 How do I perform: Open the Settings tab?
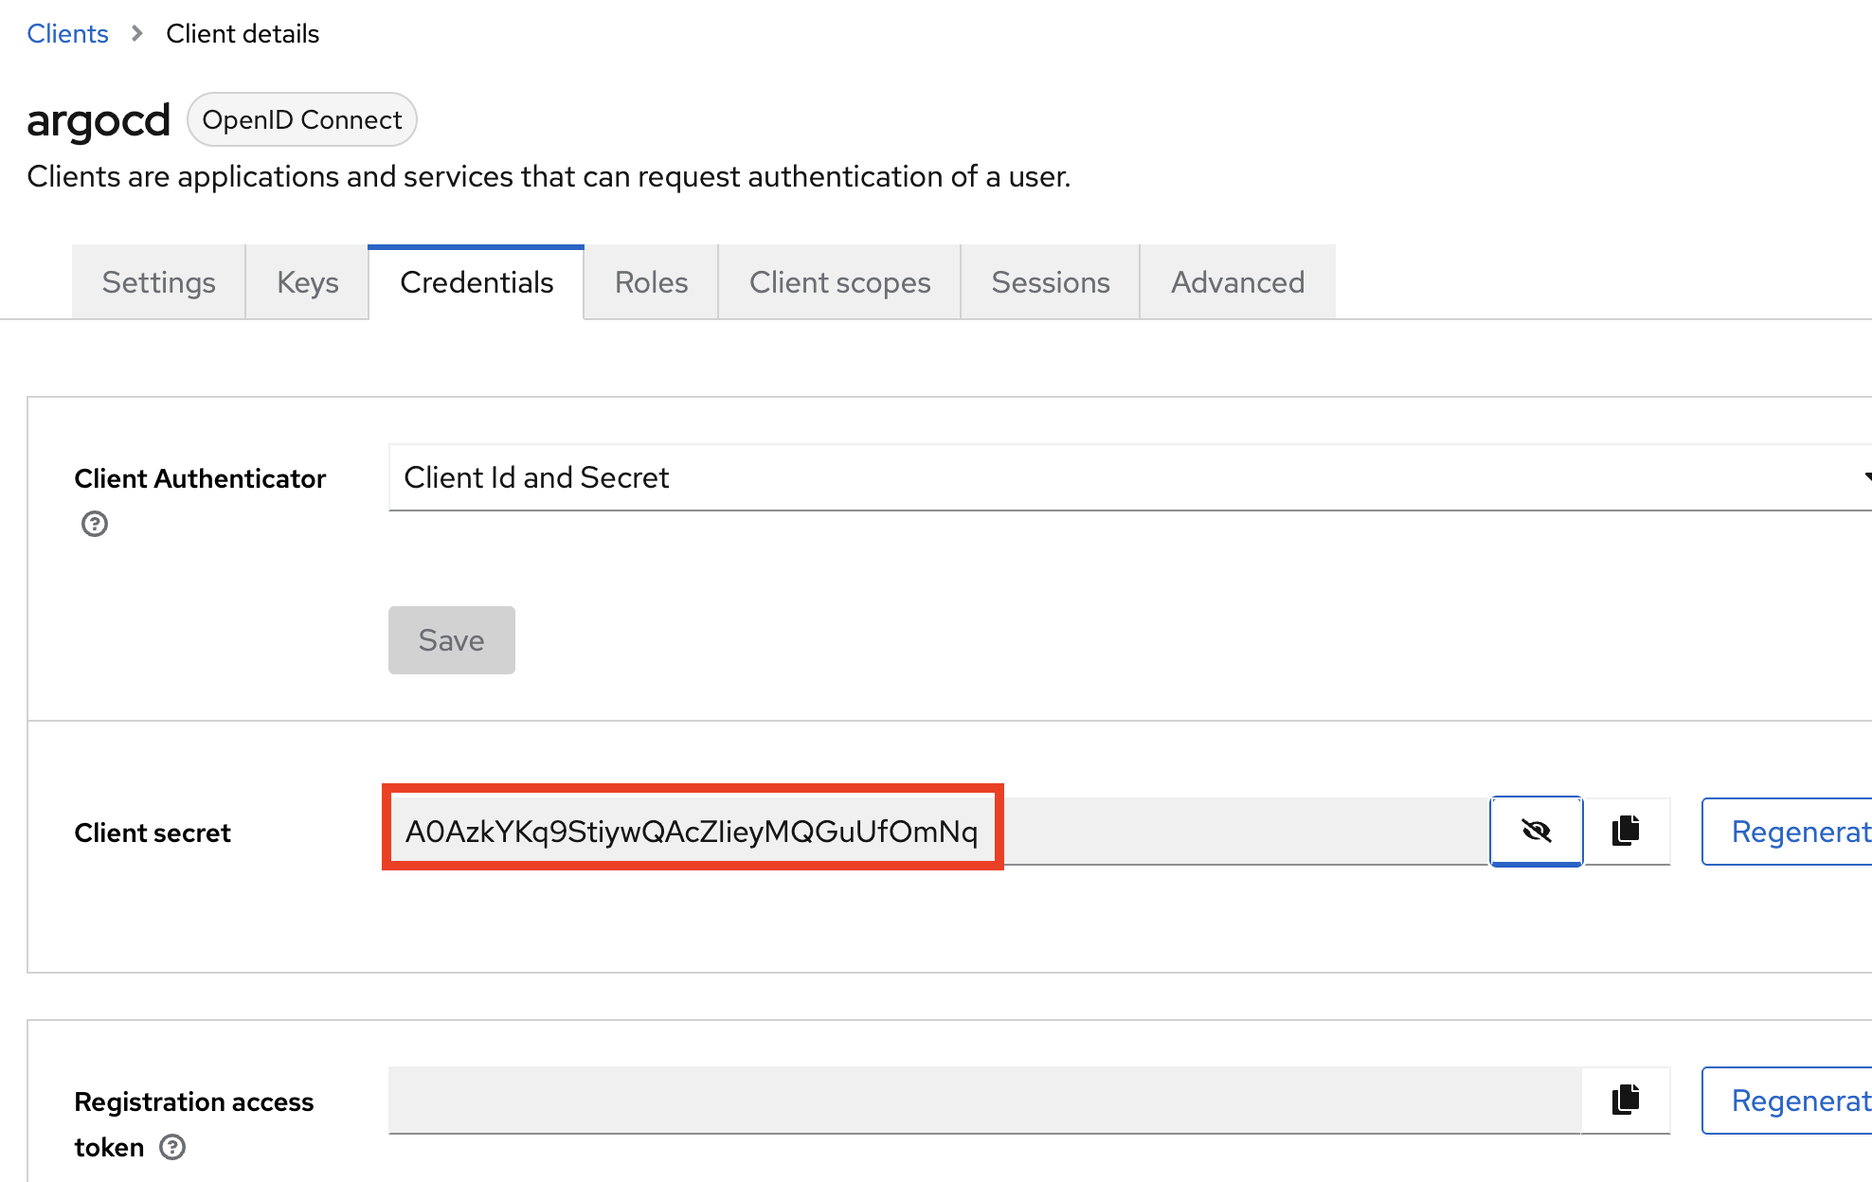[158, 282]
